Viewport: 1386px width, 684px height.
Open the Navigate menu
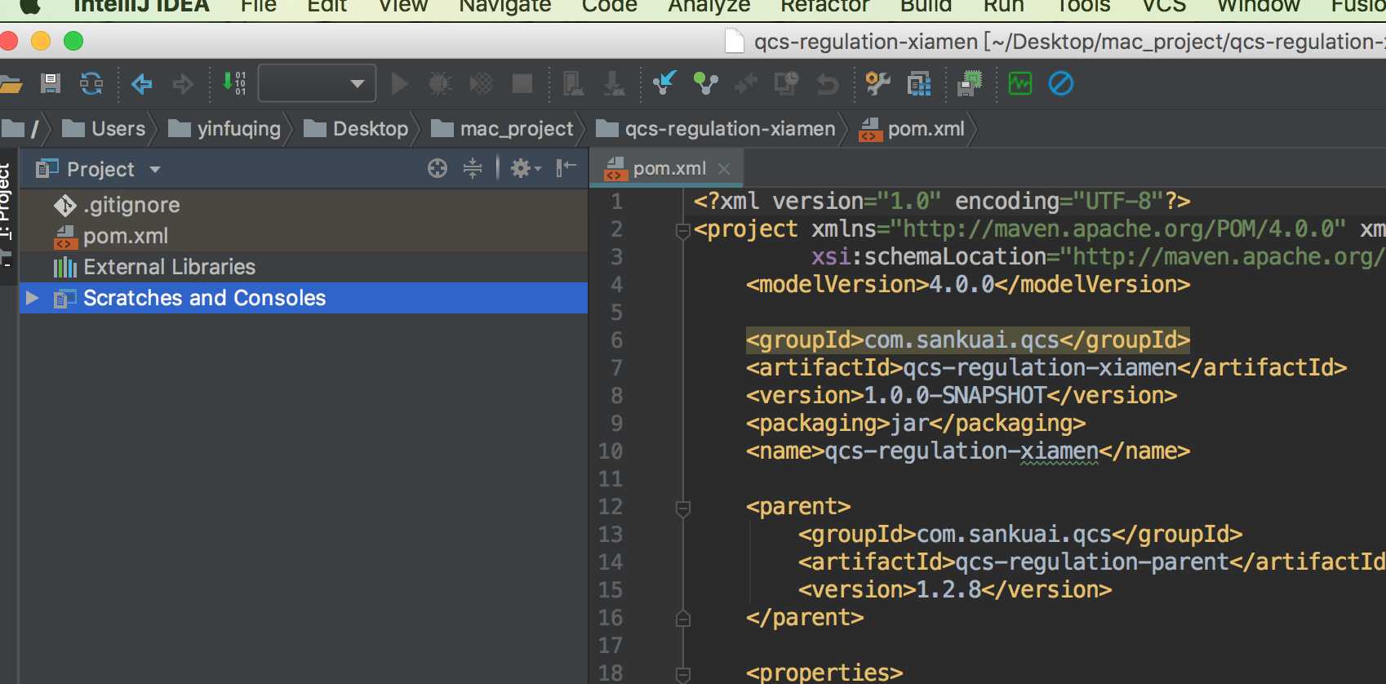click(x=505, y=7)
